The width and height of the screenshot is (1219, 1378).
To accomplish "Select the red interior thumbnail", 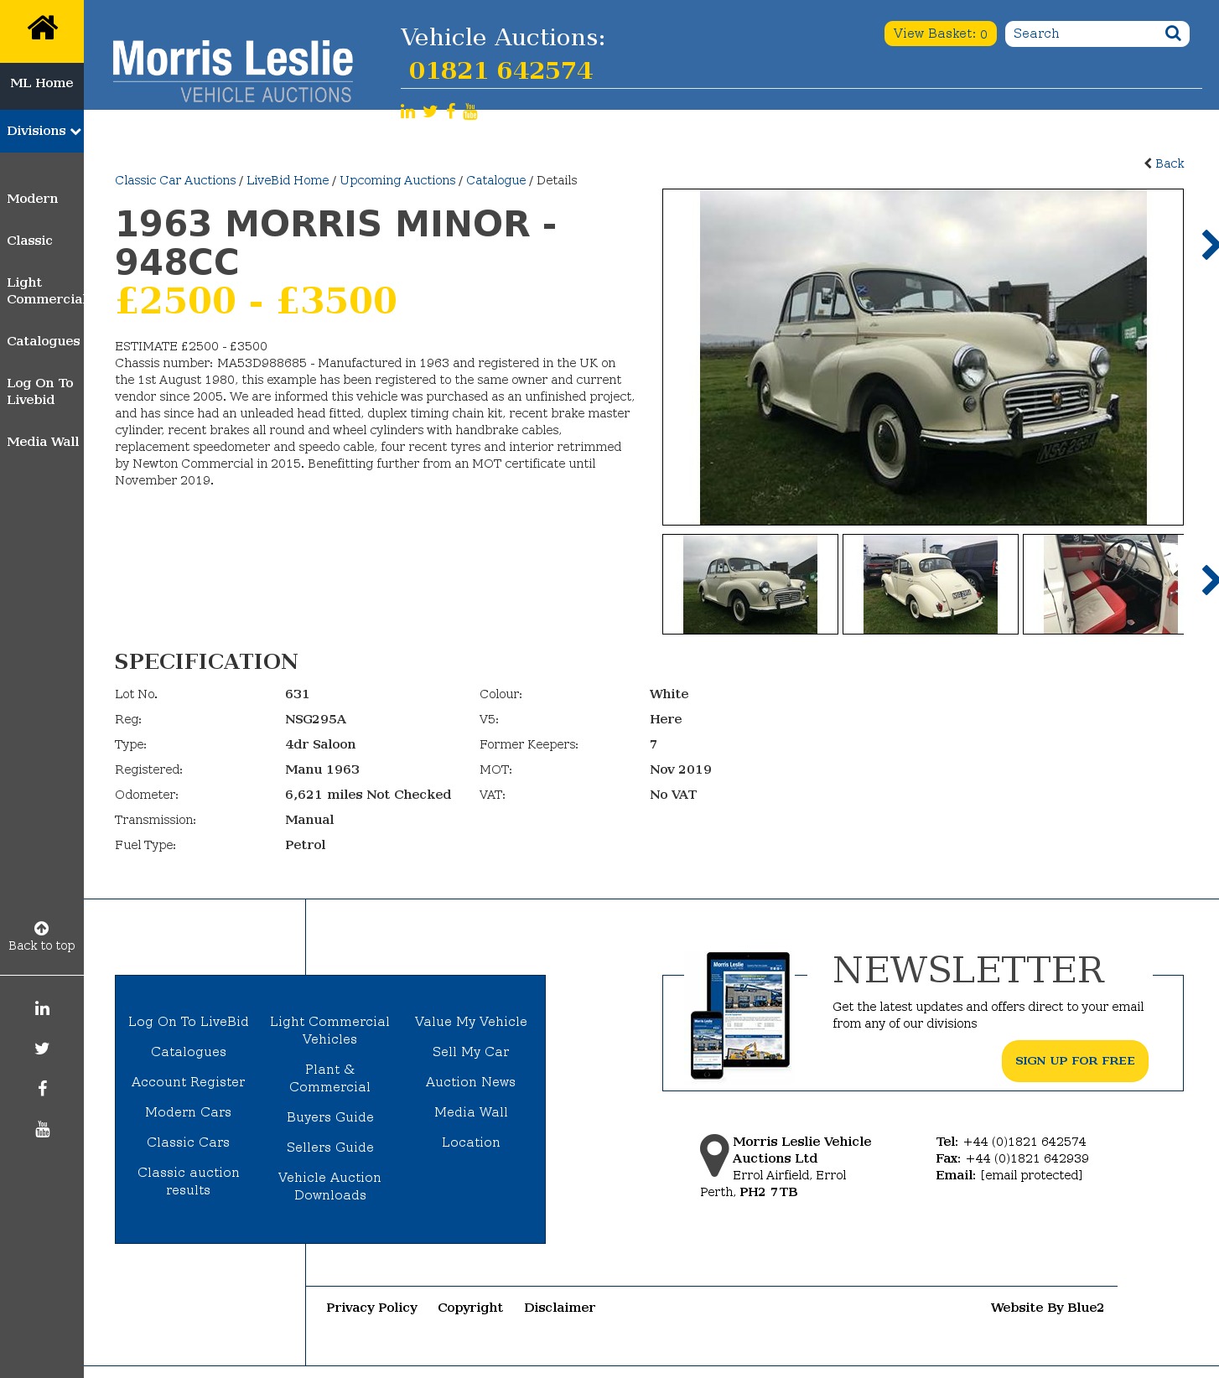I will [x=1103, y=584].
